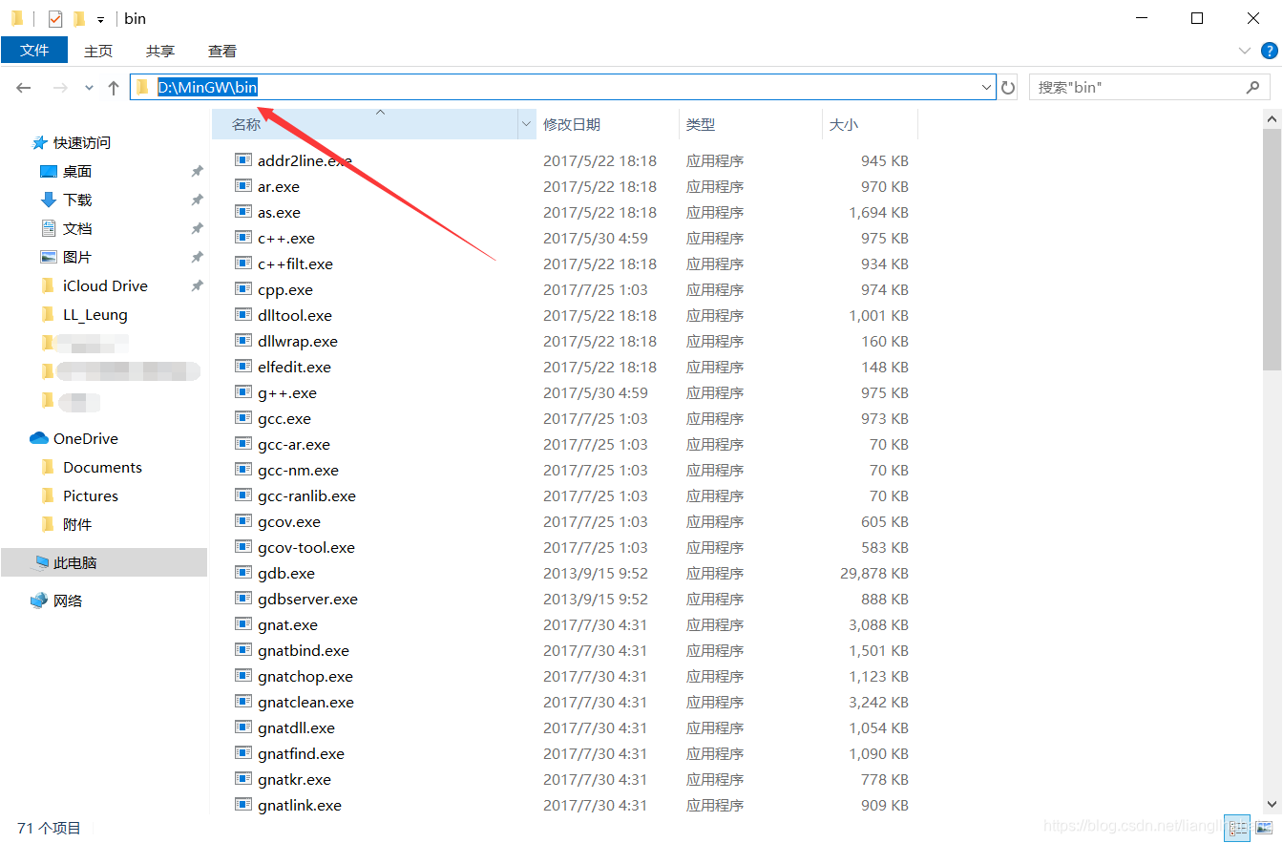
Task: Open the 名称 column filter dropdown arrow
Action: pyautogui.click(x=526, y=124)
